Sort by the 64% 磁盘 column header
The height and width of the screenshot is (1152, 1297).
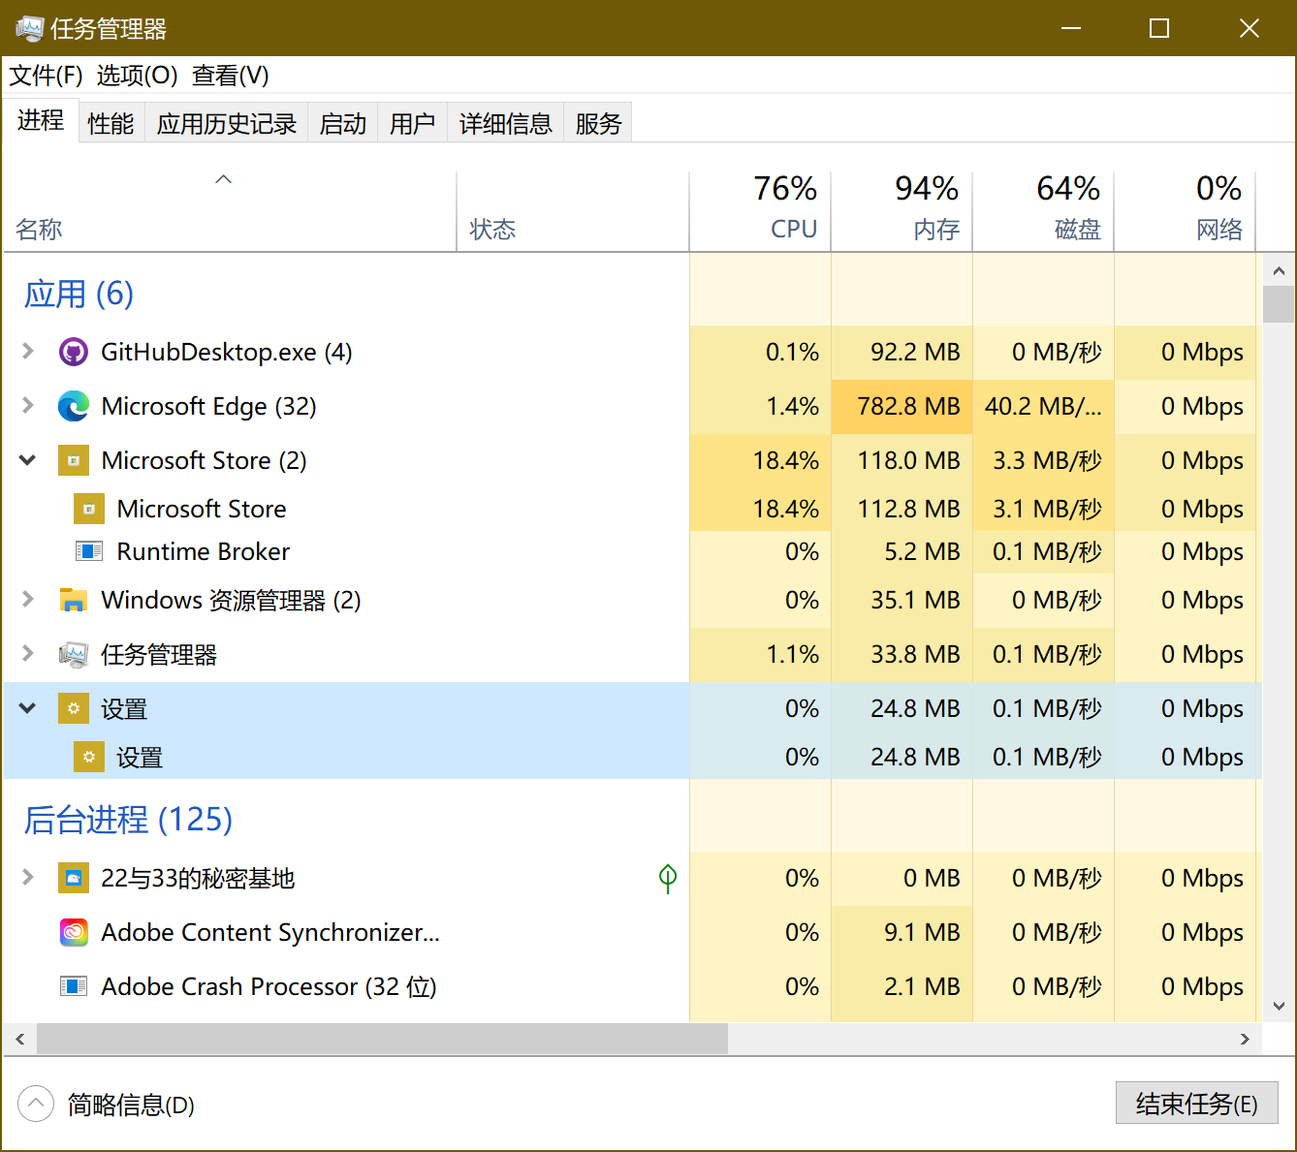(1043, 211)
